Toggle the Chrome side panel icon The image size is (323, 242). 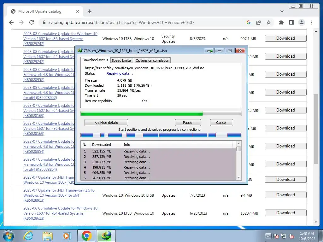pyautogui.click(x=291, y=22)
